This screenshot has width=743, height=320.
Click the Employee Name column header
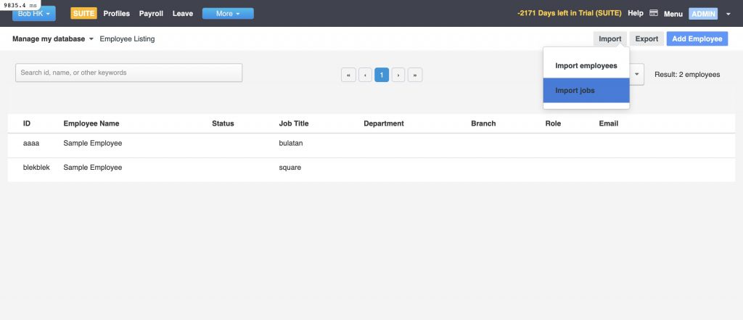coord(91,123)
